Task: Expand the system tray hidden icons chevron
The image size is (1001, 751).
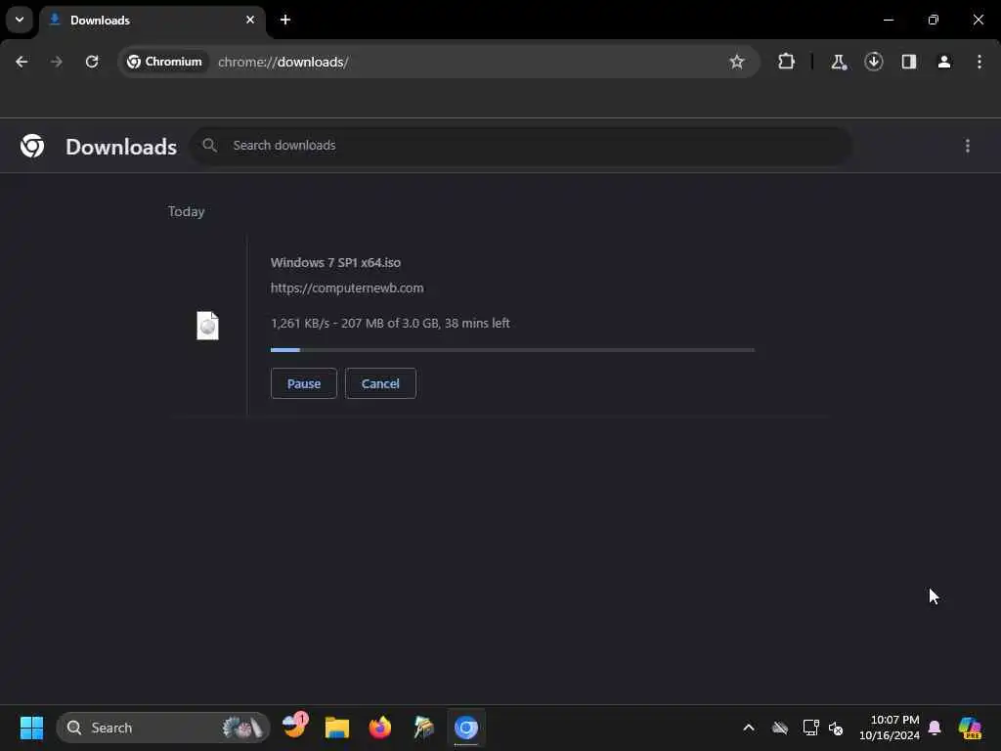Action: (749, 728)
